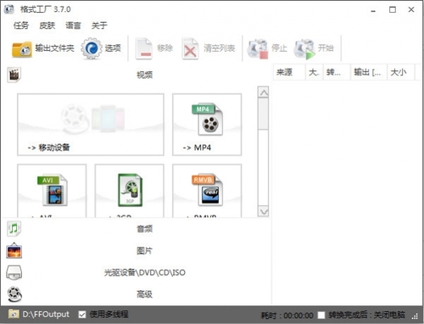Viewport: 424px width, 324px height.
Task: Click the audio music note icon
Action: [x=14, y=228]
